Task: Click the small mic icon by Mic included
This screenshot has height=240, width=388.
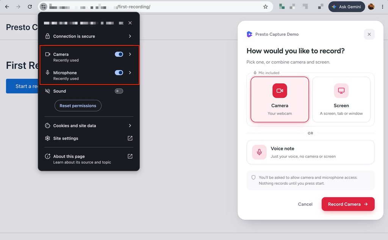Action: coord(255,73)
